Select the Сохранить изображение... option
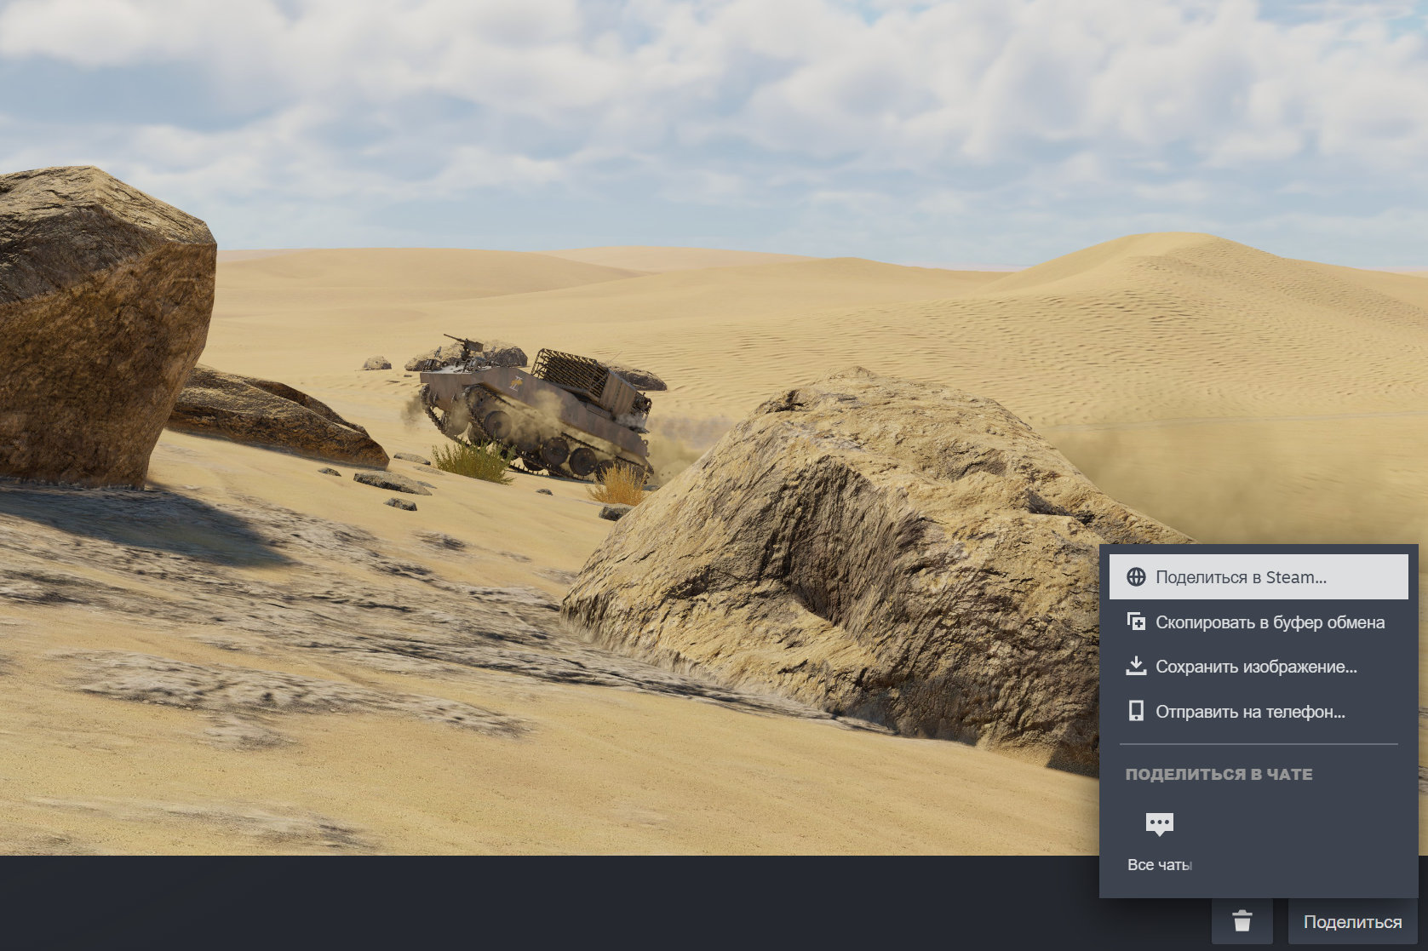 point(1259,666)
